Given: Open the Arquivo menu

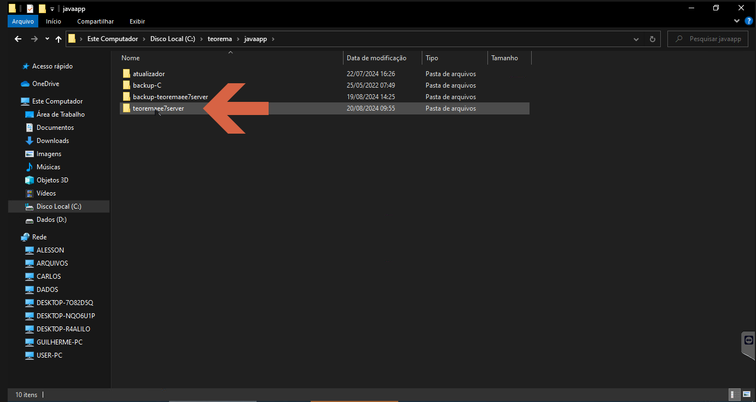Looking at the screenshot, I should pyautogui.click(x=23, y=21).
